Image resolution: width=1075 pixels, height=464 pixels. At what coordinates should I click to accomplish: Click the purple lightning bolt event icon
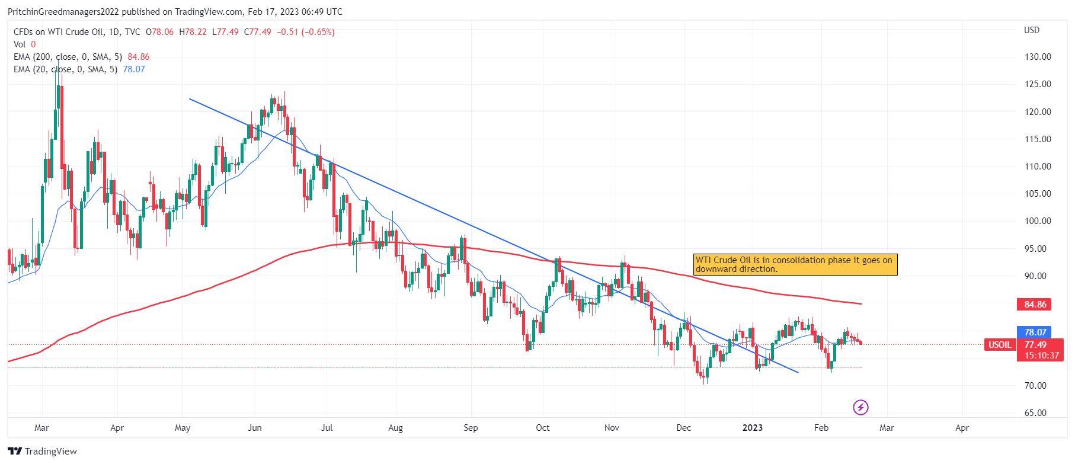click(x=860, y=407)
